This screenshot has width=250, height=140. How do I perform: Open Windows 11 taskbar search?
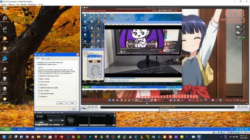[x=10, y=137]
